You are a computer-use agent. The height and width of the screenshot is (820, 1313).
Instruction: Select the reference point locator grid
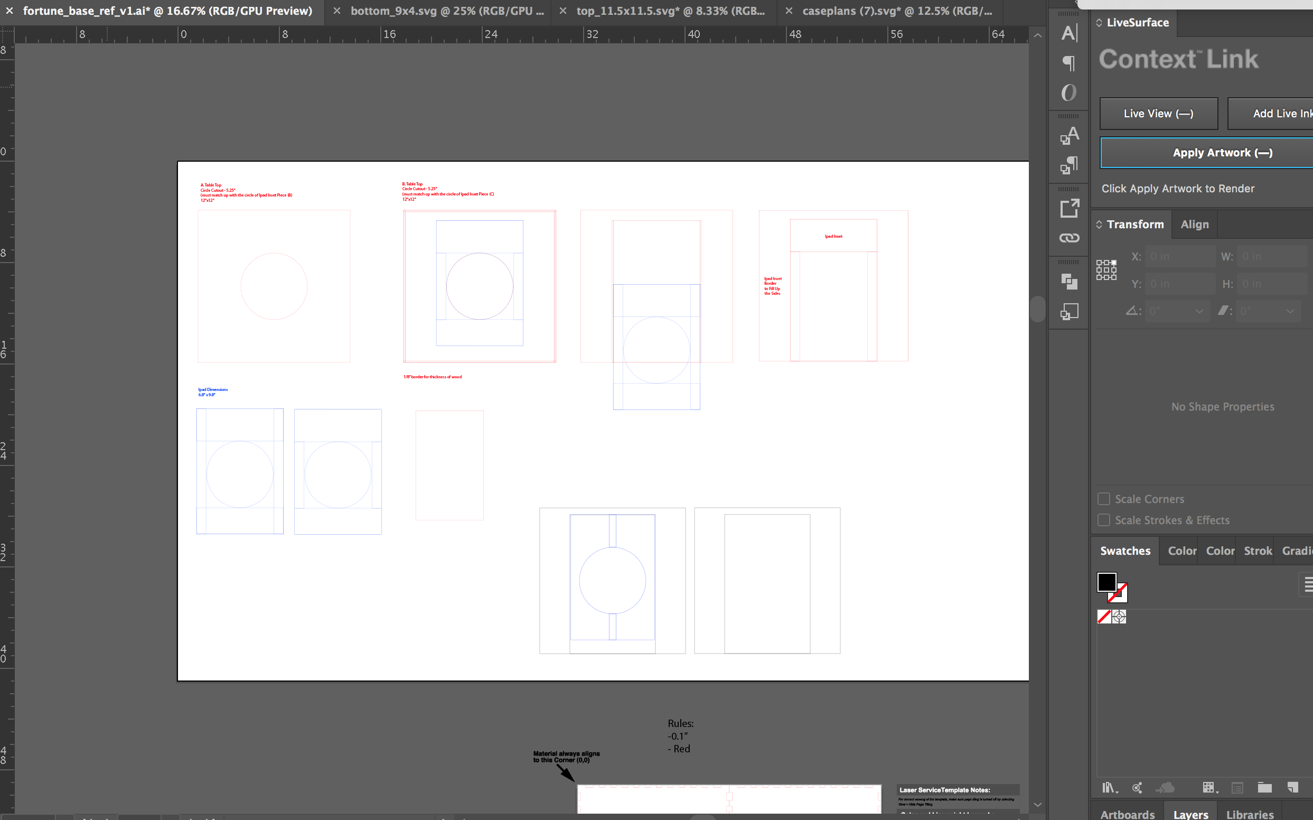click(x=1106, y=269)
